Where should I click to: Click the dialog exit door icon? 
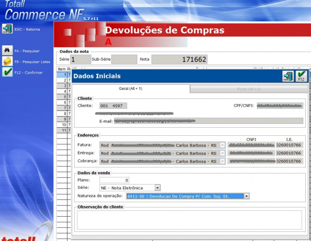288,76
